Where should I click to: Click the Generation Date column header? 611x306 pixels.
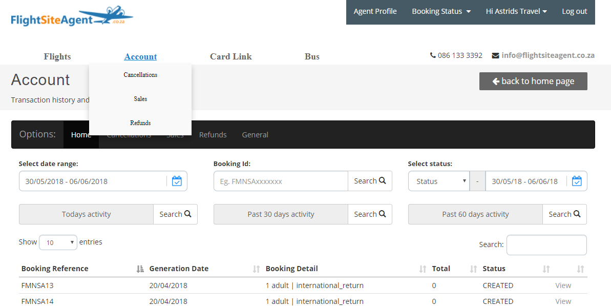[179, 269]
